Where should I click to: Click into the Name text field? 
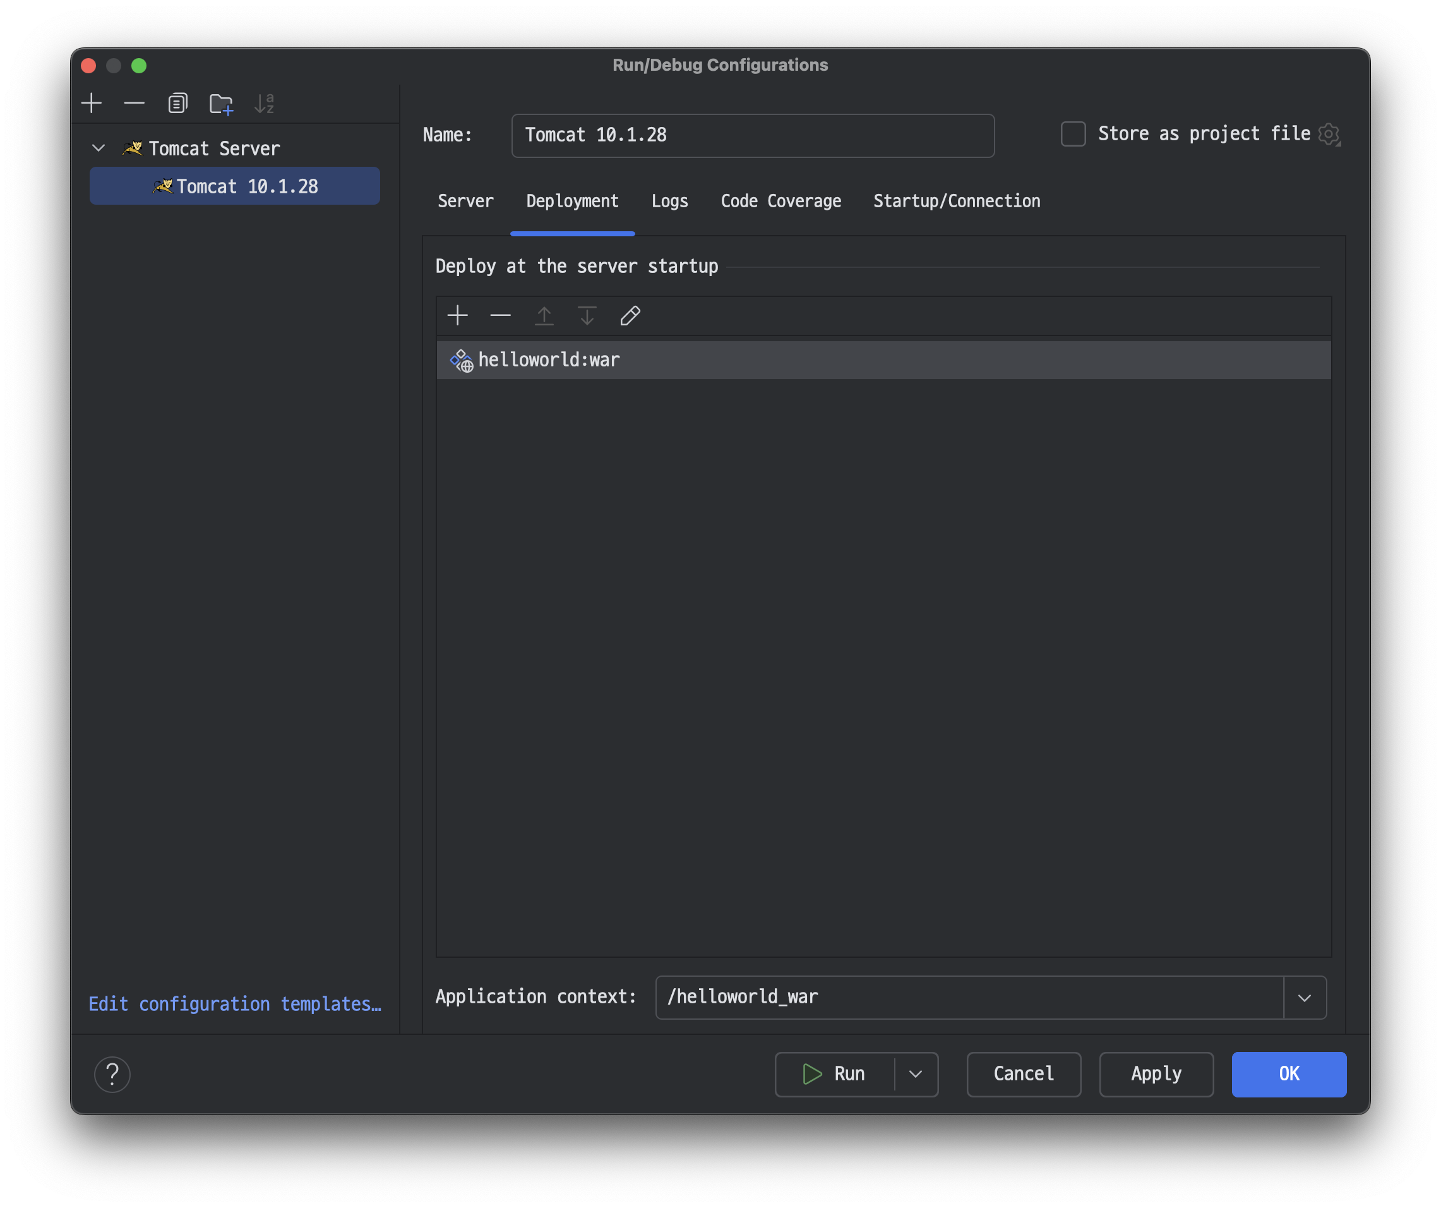click(x=753, y=135)
